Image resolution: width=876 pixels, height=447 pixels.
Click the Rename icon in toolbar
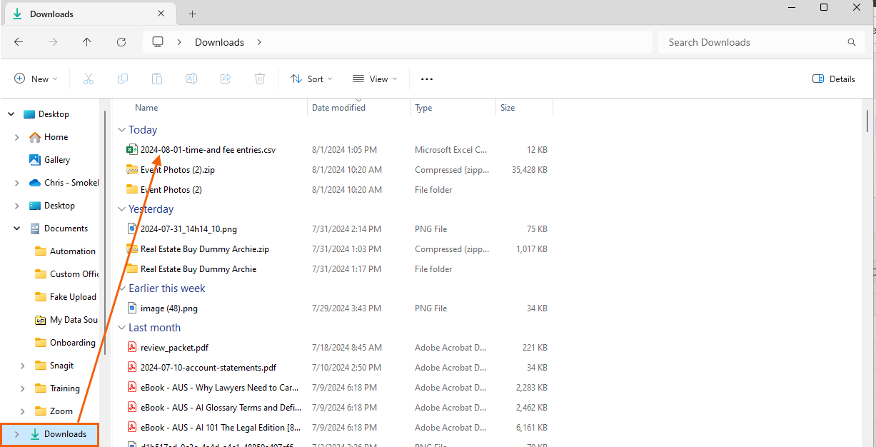191,79
